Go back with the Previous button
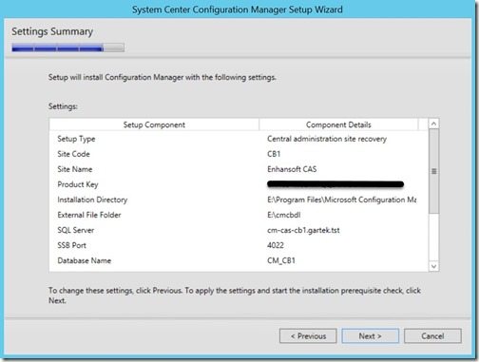 [x=308, y=335]
